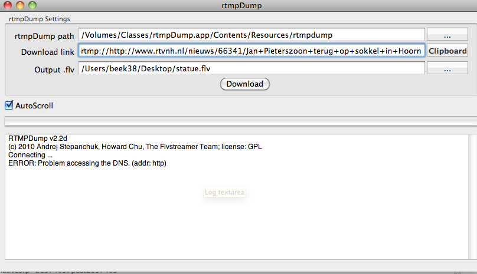Minimize the window with the yellow button
Screen dimensions: 477x274
pyautogui.click(x=20, y=6)
